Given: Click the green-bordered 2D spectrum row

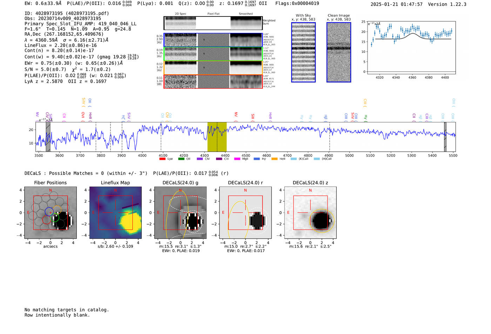Looking at the screenshot, I should 213,54.
